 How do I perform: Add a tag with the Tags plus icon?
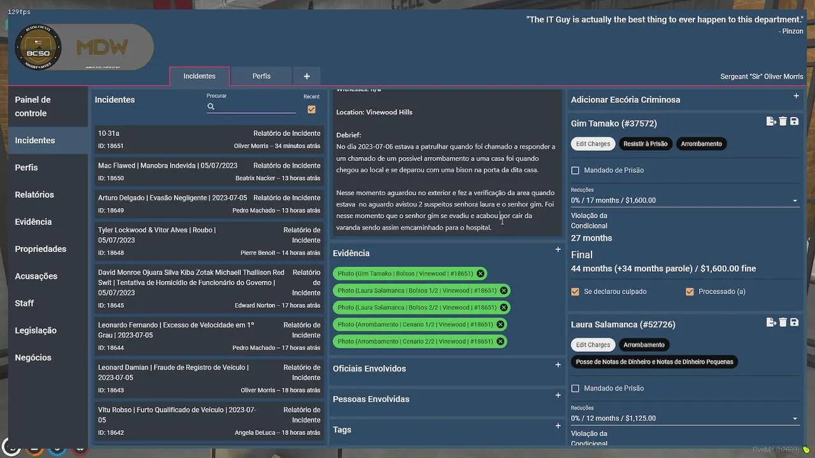pyautogui.click(x=558, y=426)
